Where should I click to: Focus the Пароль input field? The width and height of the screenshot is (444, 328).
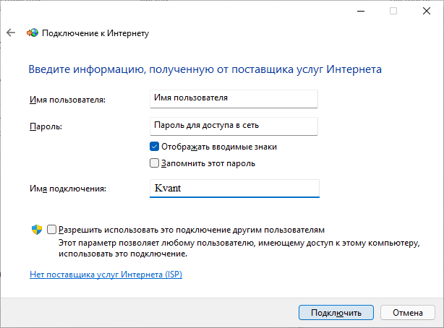[x=234, y=126]
